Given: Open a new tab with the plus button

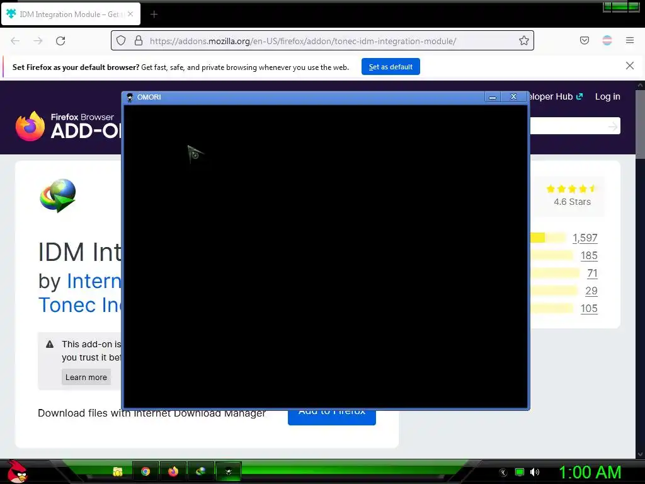Looking at the screenshot, I should 154,14.
